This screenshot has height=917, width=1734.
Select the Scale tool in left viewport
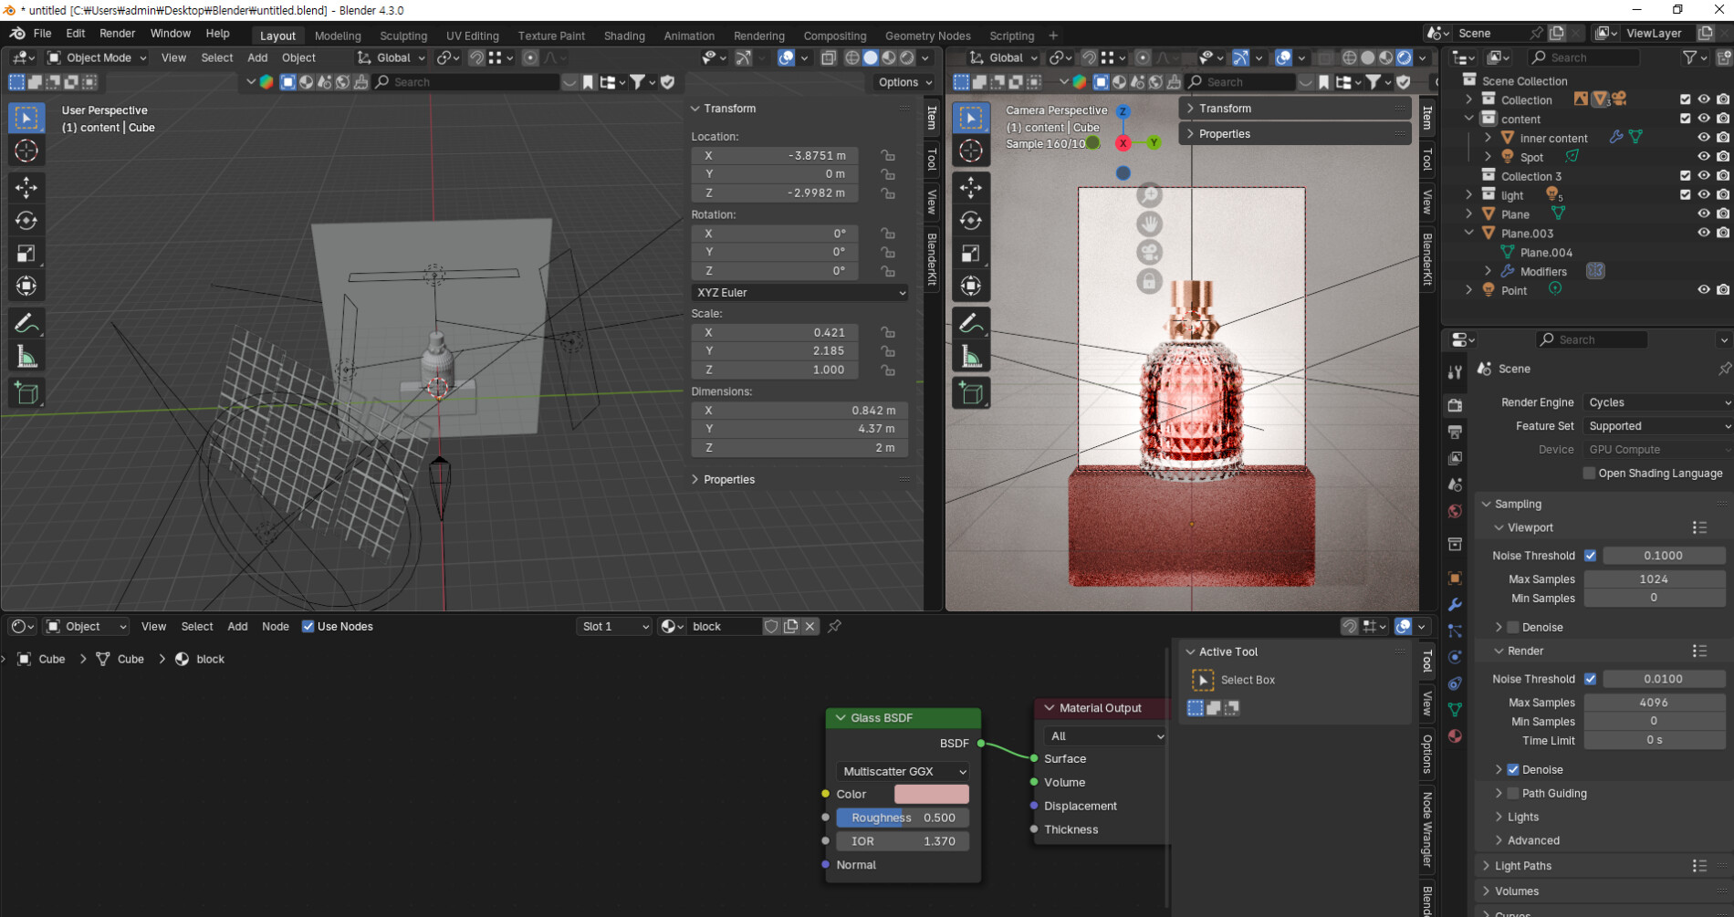26,254
